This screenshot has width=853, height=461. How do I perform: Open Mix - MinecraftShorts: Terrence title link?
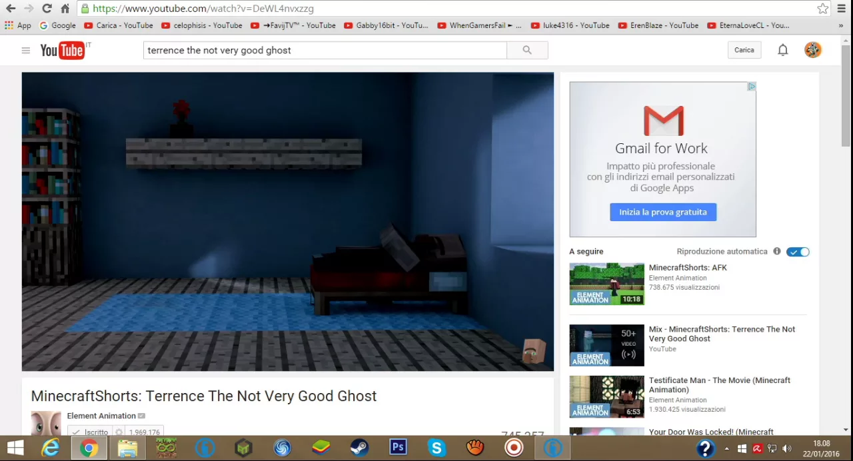(722, 334)
